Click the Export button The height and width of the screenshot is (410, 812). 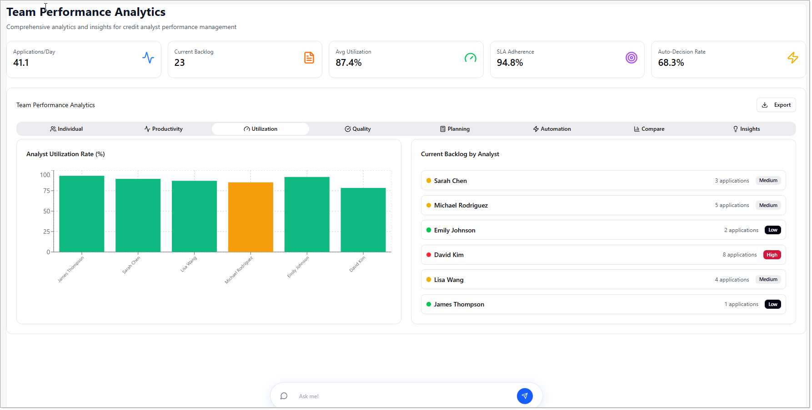tap(776, 105)
